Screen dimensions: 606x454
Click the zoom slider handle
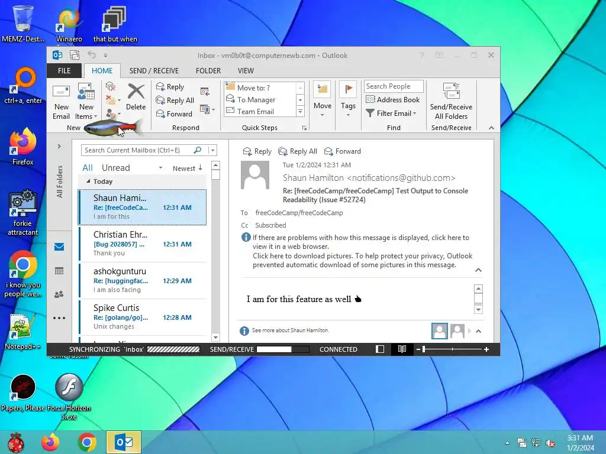pos(424,349)
